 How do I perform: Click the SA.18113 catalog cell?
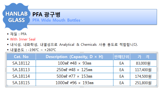pos(21,70)
